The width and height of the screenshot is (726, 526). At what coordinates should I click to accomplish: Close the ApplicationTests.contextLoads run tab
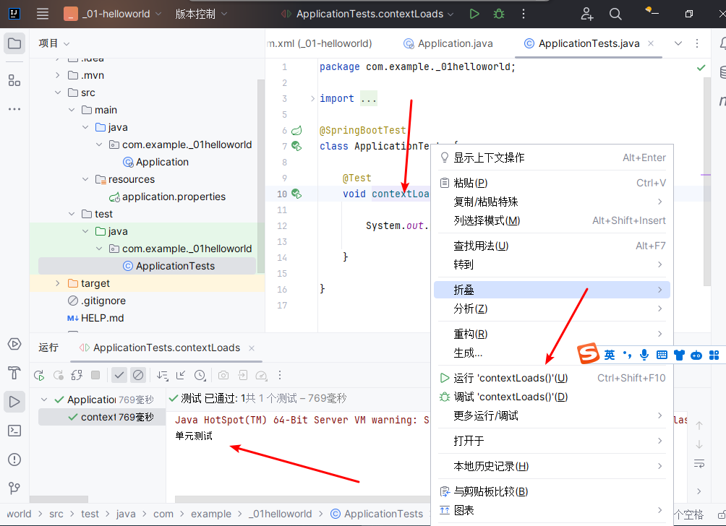pos(252,348)
